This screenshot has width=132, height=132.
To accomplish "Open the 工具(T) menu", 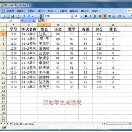I will (63, 11).
